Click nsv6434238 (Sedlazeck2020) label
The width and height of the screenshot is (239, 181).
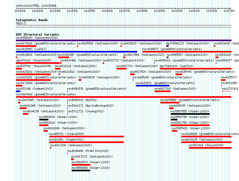click(44, 111)
